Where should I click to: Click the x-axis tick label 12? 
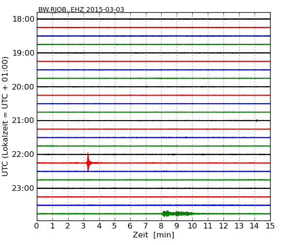pyautogui.click(x=223, y=226)
